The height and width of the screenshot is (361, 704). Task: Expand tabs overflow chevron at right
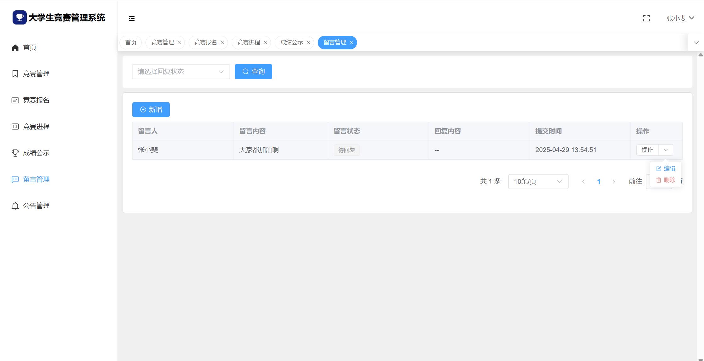[696, 42]
